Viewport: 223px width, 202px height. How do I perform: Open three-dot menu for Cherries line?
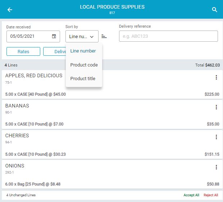point(216,137)
